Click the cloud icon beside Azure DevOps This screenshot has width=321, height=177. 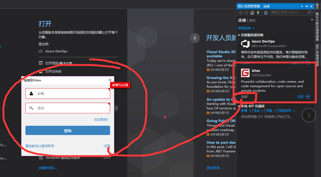coord(41,51)
